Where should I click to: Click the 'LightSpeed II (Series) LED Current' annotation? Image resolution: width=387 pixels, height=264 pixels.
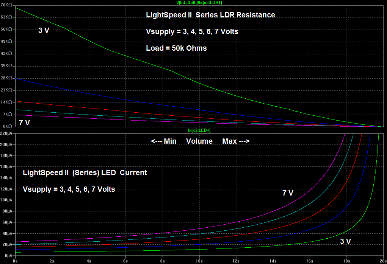point(85,172)
